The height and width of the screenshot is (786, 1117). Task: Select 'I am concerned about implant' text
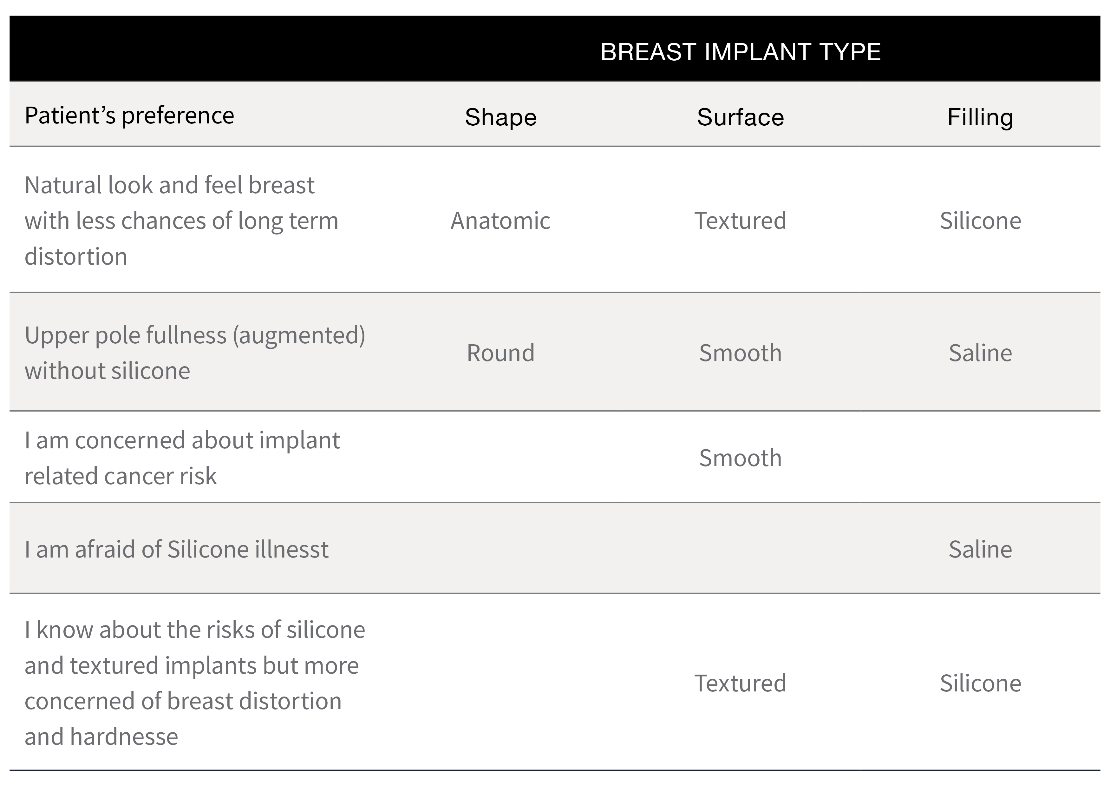[x=182, y=440]
